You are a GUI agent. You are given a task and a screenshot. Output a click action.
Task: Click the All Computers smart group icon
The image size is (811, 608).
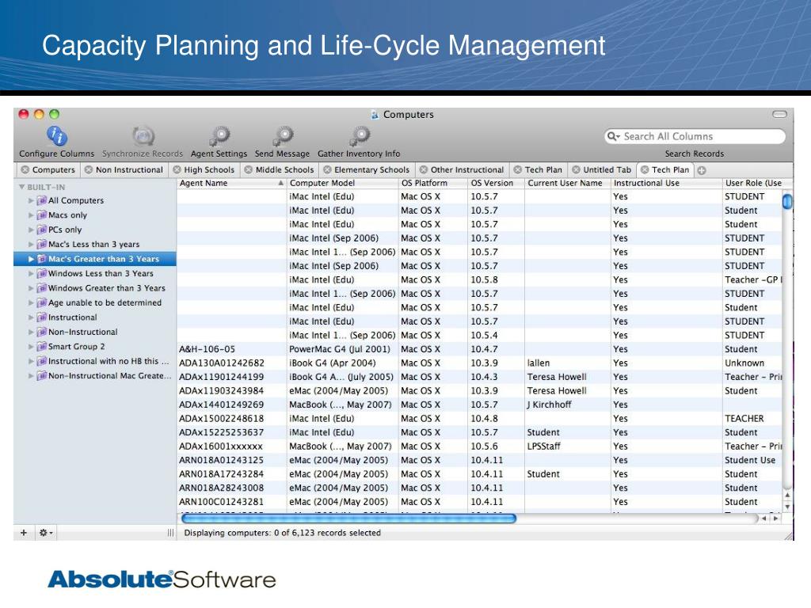pyautogui.click(x=42, y=200)
